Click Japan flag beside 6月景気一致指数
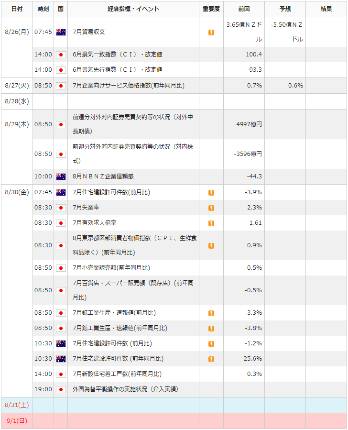 (61, 55)
